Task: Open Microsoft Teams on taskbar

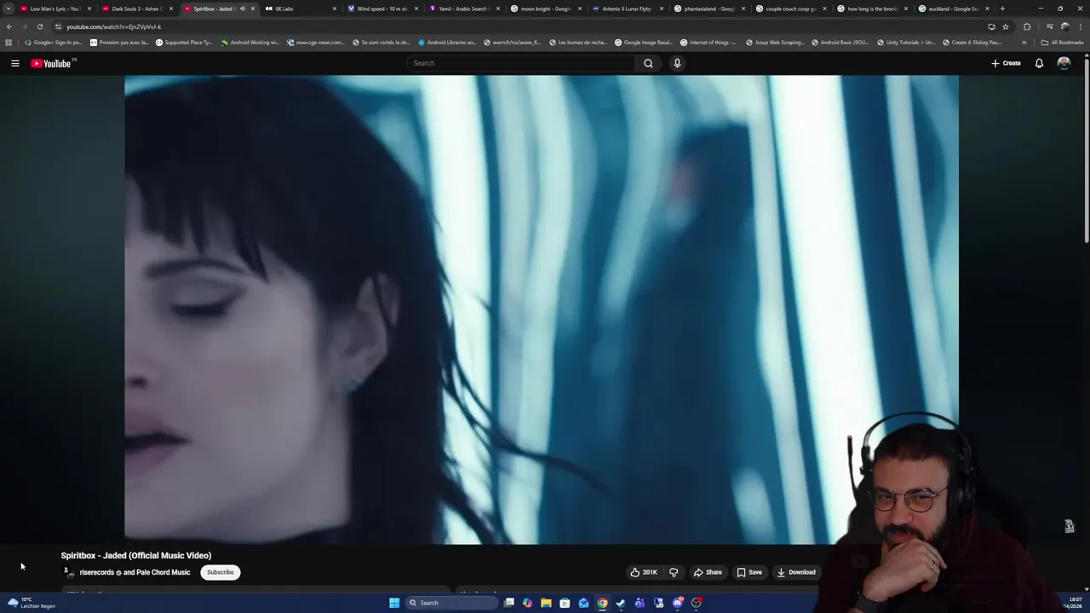Action: [x=640, y=603]
